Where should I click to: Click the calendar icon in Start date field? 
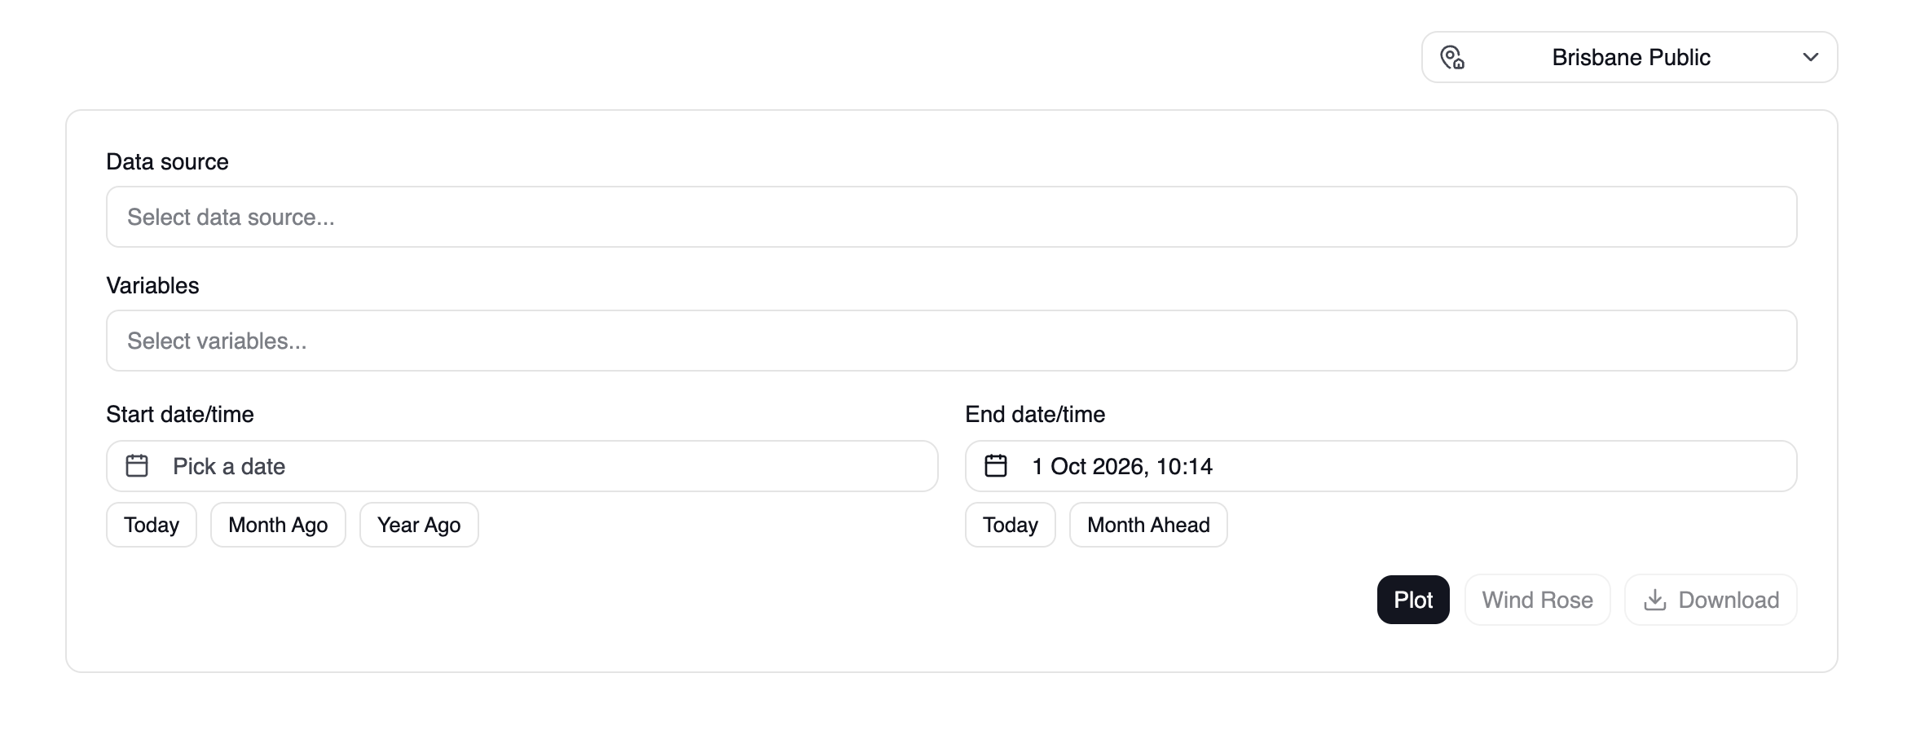(x=137, y=466)
